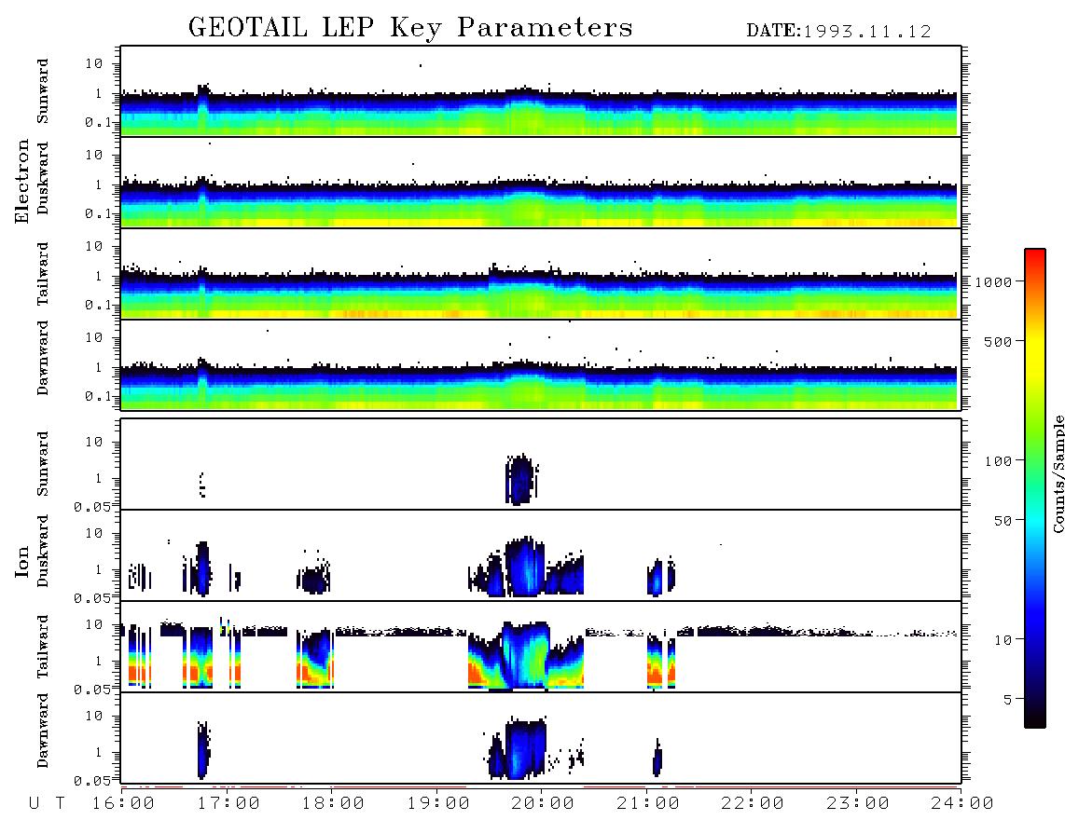Select the 16:00 time tick
Image resolution: width=1065 pixels, height=820 pixels.
pos(124,803)
